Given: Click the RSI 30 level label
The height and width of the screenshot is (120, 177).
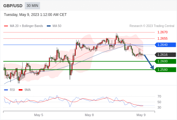Looking at the screenshot, I should point(159,107).
